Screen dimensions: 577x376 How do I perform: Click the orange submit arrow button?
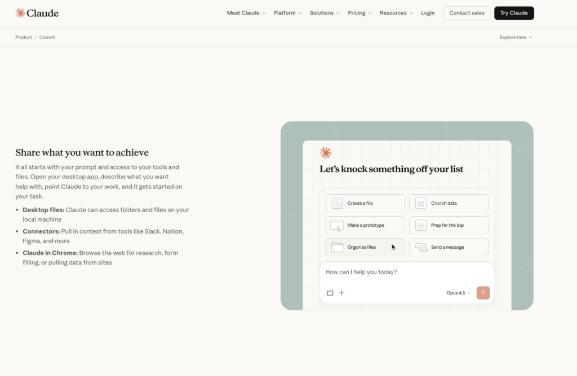click(x=483, y=293)
